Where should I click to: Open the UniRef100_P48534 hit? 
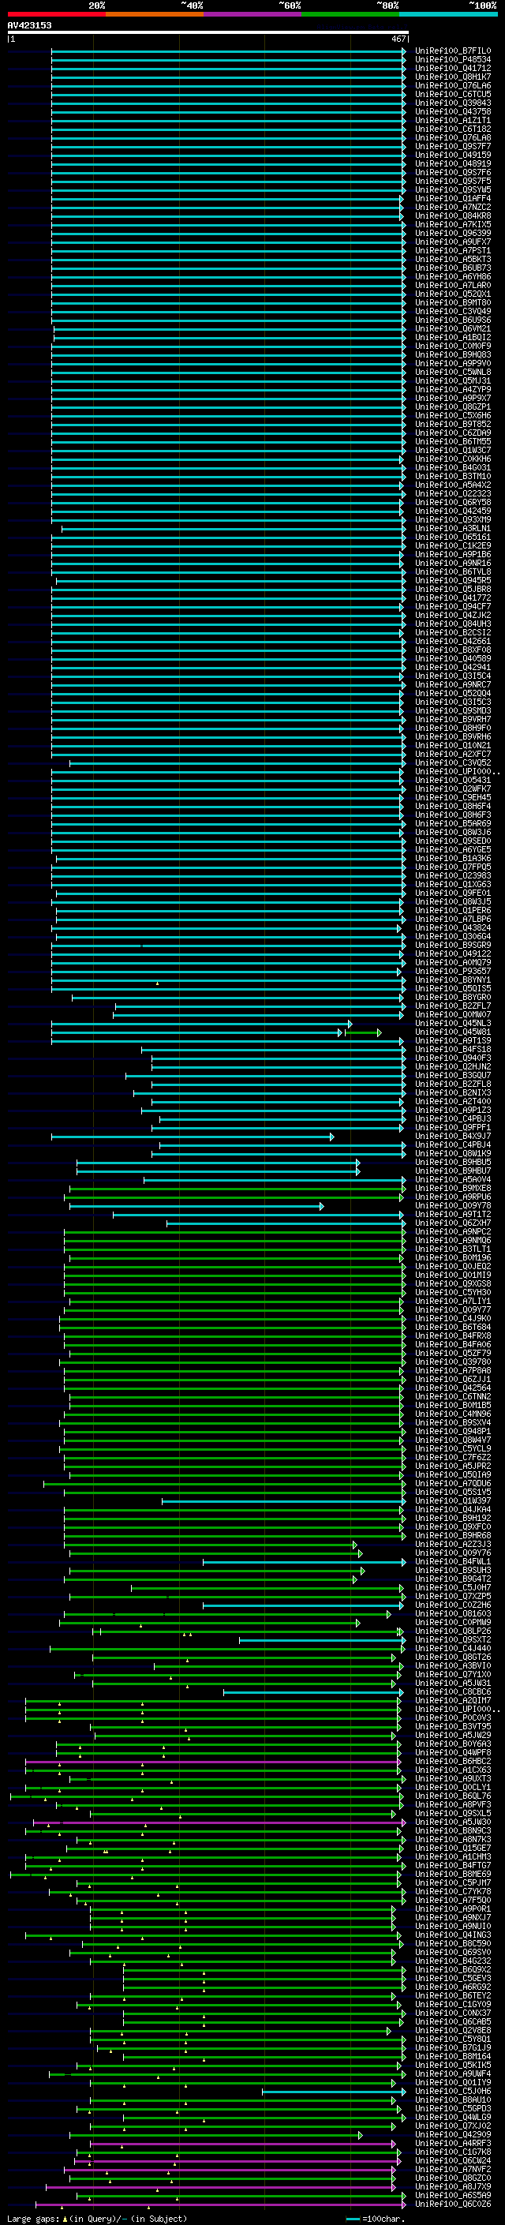(452, 60)
